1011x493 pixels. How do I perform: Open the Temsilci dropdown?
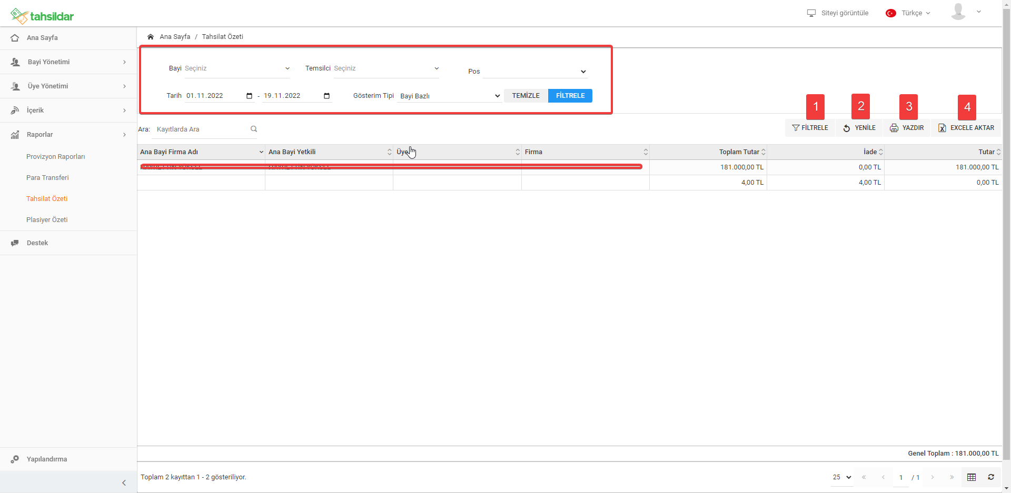coord(386,68)
